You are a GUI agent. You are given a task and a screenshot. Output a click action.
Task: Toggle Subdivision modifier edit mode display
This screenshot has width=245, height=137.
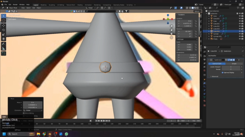(229, 60)
